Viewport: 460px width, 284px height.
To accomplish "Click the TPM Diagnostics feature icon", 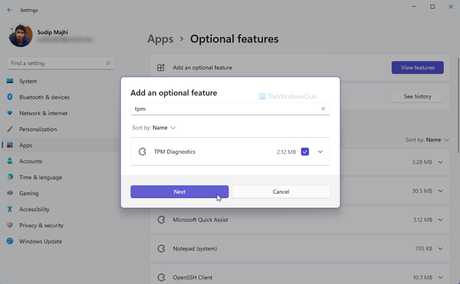I will 143,152.
